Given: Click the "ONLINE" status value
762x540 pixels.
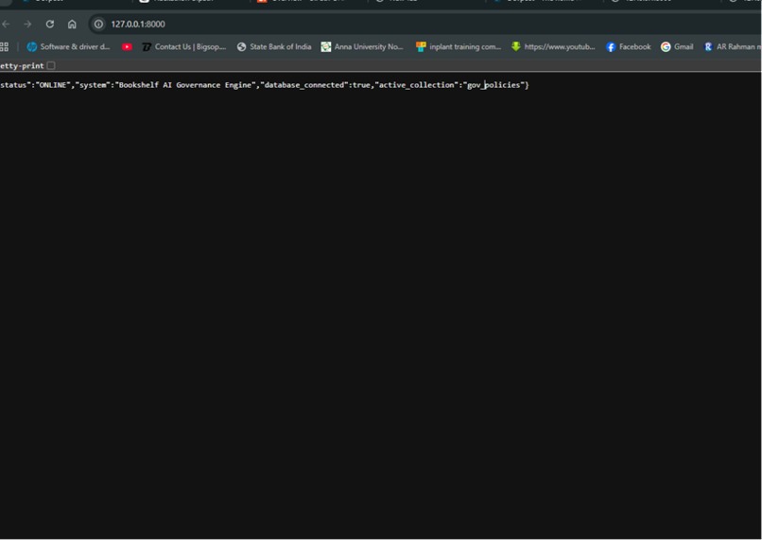Looking at the screenshot, I should pyautogui.click(x=54, y=85).
